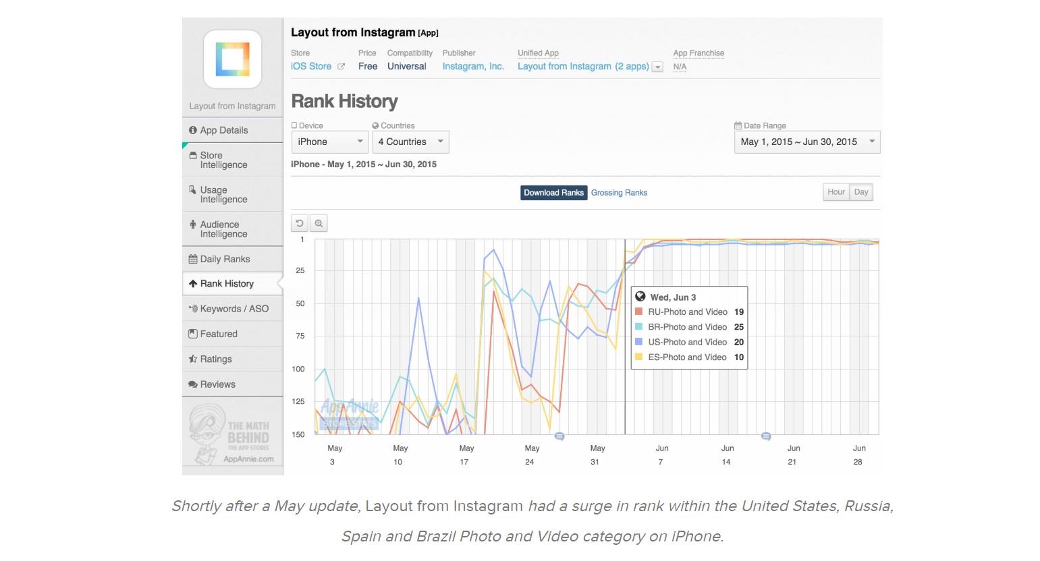Viewport: 1040px width, 561px height.
Task: Open App Details in sidebar
Action: coord(232,130)
